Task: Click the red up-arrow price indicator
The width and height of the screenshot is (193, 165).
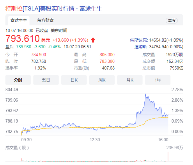Action: [93, 40]
